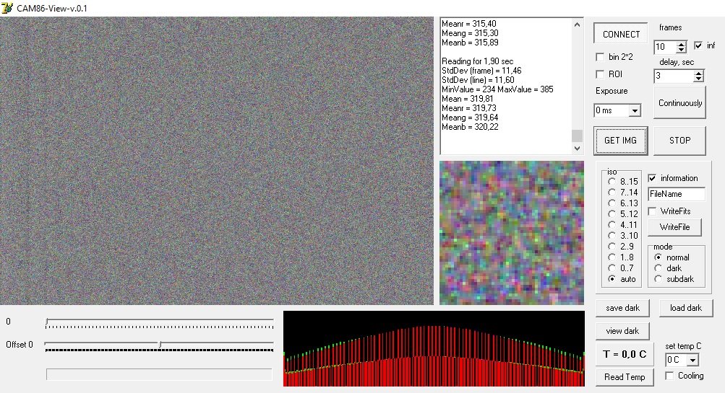Select iso 0..7 radio option
The width and height of the screenshot is (725, 393).
click(612, 268)
